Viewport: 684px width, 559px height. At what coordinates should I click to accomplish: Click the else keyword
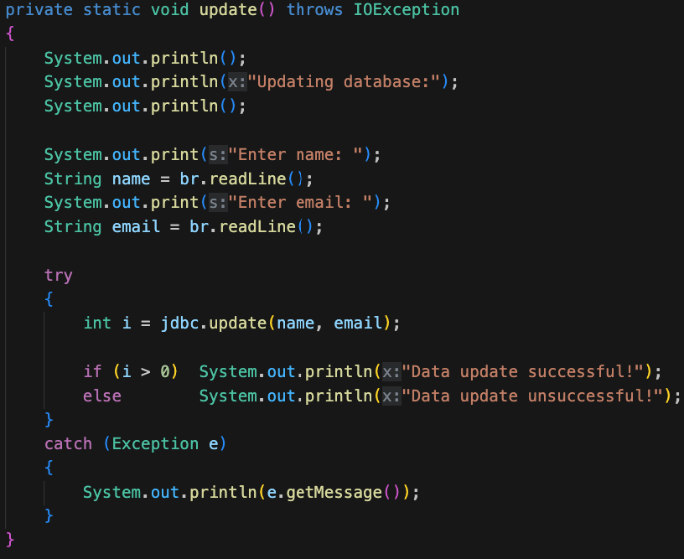(x=102, y=396)
